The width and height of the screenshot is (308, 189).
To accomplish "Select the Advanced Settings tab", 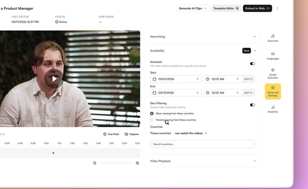I will click(x=273, y=91).
